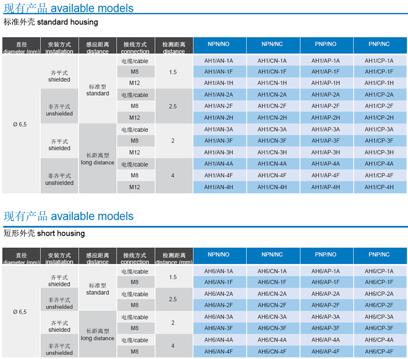Click the AH1/AP-3H model number
Screen dimensions: 408x359
coord(325,152)
